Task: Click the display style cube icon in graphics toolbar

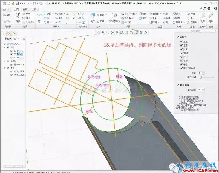Action: [122, 33]
